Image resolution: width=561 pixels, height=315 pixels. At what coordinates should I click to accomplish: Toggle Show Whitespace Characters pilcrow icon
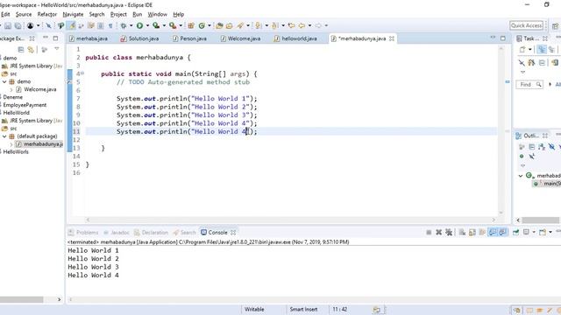tap(110, 25)
